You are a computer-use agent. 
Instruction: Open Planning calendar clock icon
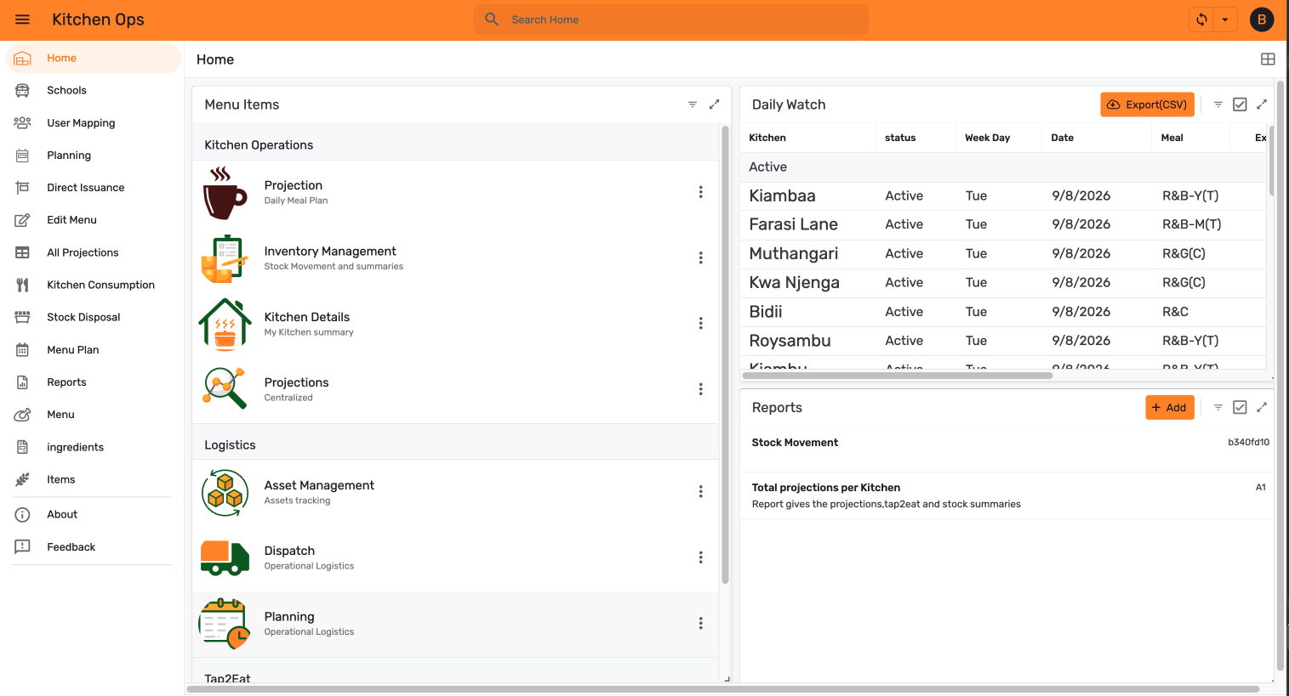click(x=225, y=623)
